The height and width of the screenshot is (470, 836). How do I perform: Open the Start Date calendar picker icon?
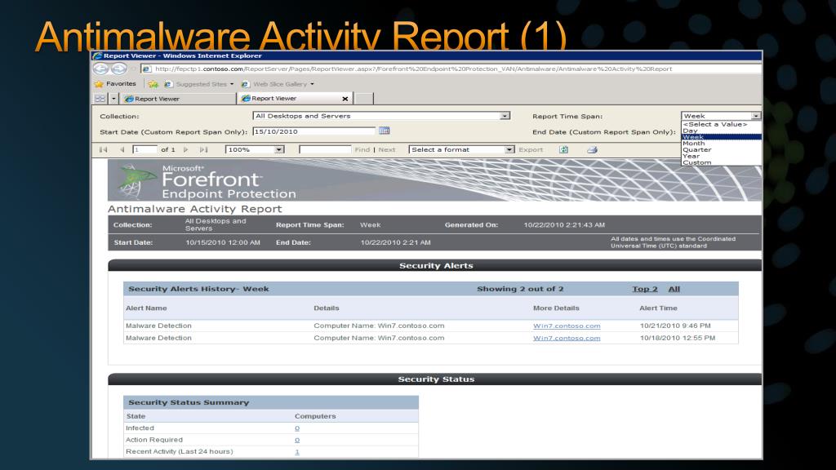pyautogui.click(x=384, y=131)
